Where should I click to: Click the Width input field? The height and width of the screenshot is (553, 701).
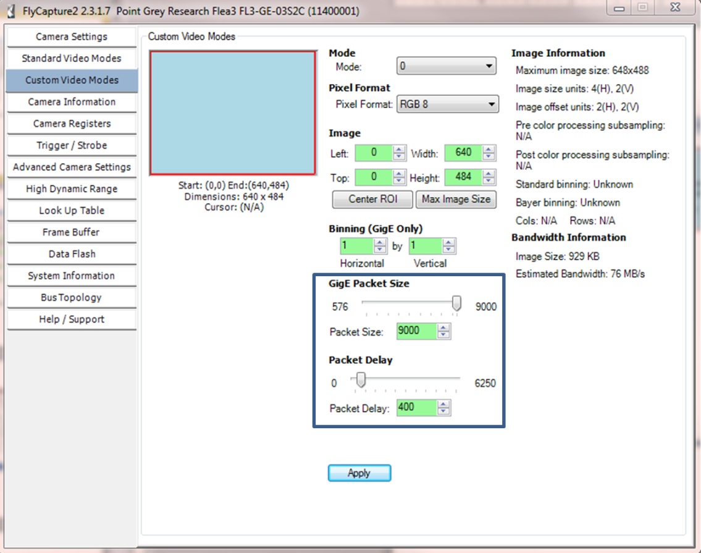[x=463, y=153]
